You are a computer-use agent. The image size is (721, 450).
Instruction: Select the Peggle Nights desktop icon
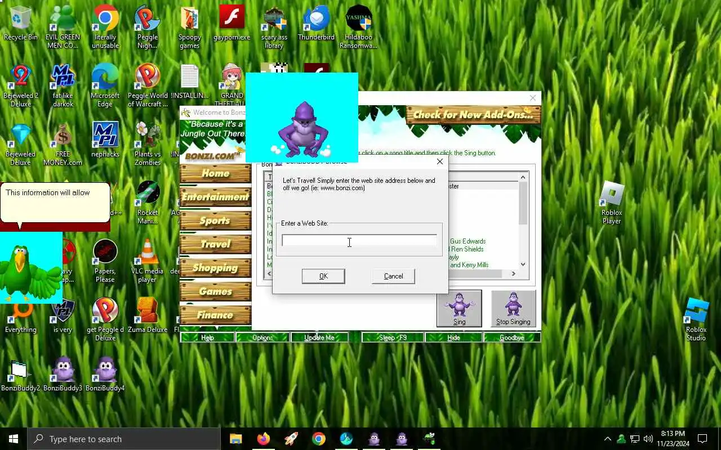(x=148, y=27)
